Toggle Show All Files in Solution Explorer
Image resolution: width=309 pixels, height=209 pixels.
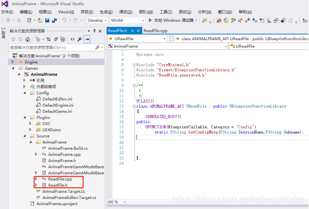coord(63,39)
